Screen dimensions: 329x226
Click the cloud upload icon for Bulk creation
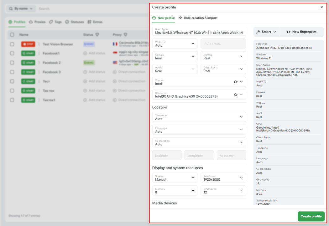180,18
